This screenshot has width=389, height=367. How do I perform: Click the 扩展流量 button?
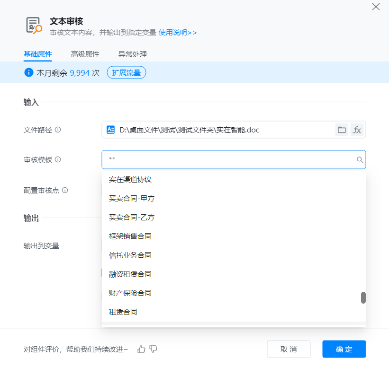[x=127, y=73]
